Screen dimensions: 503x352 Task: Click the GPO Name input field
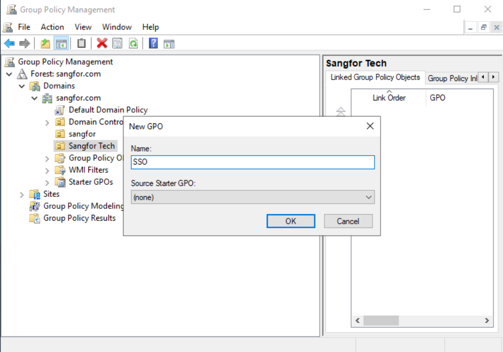click(252, 162)
